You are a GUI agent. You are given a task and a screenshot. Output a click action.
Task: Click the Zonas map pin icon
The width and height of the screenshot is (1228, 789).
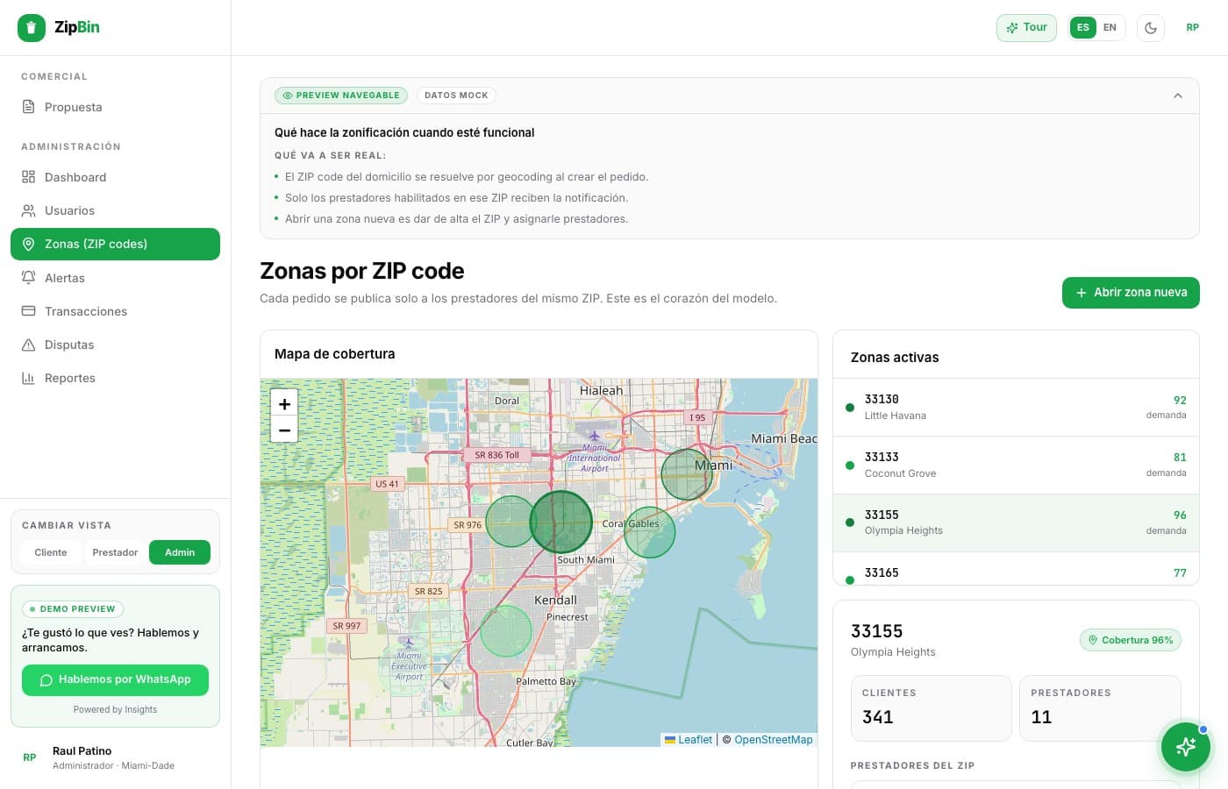tap(28, 244)
